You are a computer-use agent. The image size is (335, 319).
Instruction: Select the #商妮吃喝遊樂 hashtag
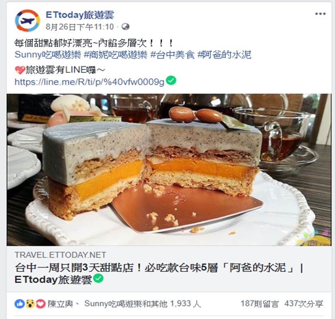116,55
